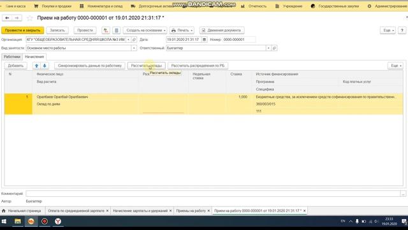Show hidden system tray icons
Screen dimensions: 408x230
point(351,222)
